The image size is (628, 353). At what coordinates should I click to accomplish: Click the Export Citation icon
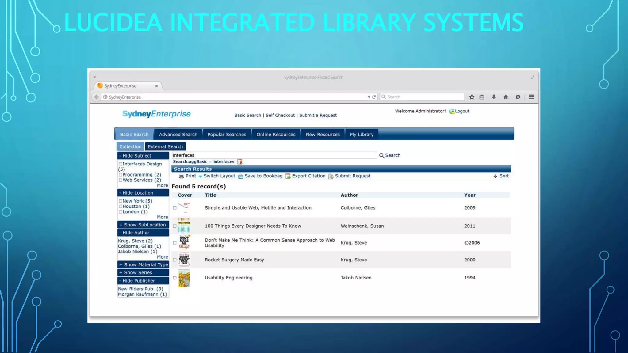pos(288,176)
